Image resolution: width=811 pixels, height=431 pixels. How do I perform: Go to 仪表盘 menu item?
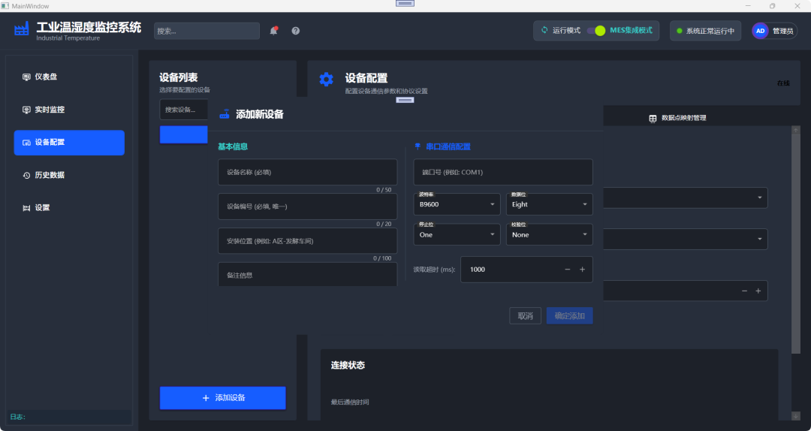[x=69, y=77]
